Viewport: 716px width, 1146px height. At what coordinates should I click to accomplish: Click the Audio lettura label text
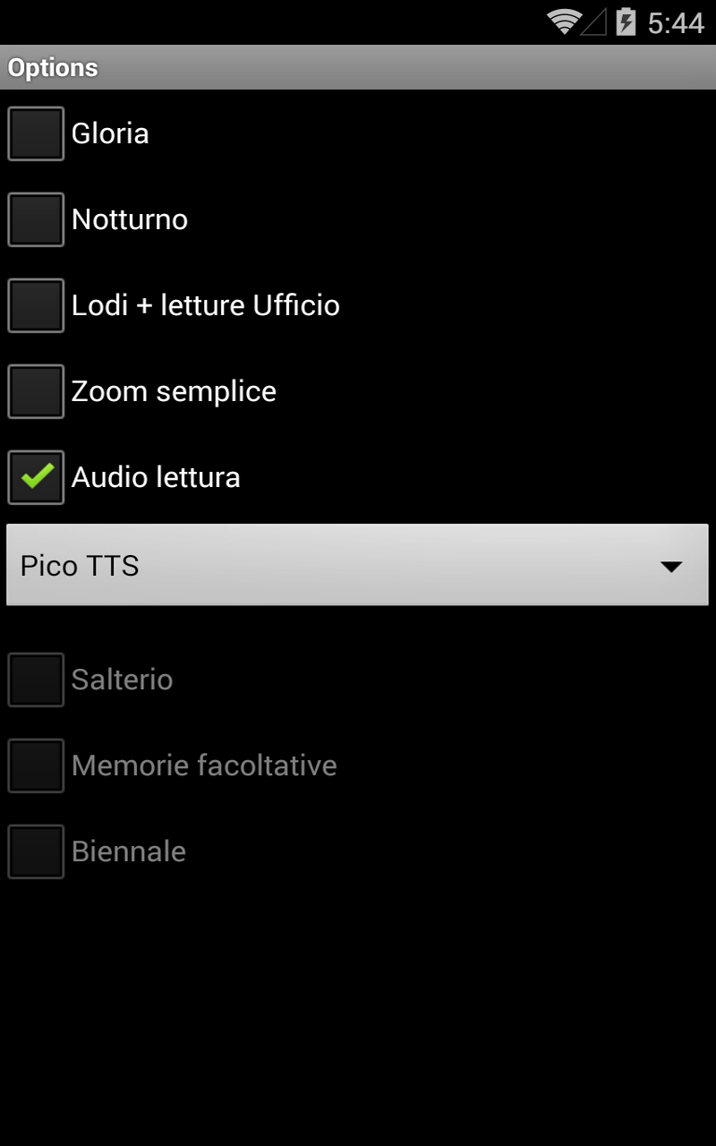156,477
